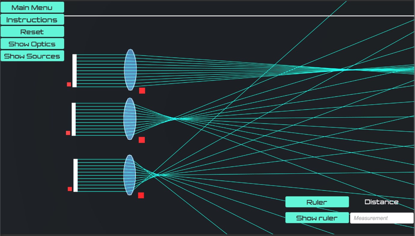Toggle Show Sources visibility

pyautogui.click(x=32, y=56)
